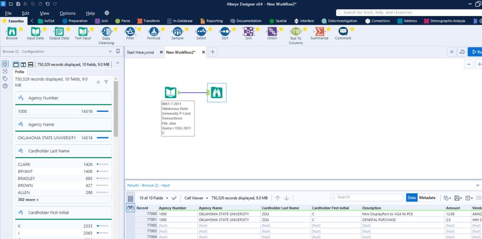Open the Configuration gear icon in side panel

coord(5,64)
